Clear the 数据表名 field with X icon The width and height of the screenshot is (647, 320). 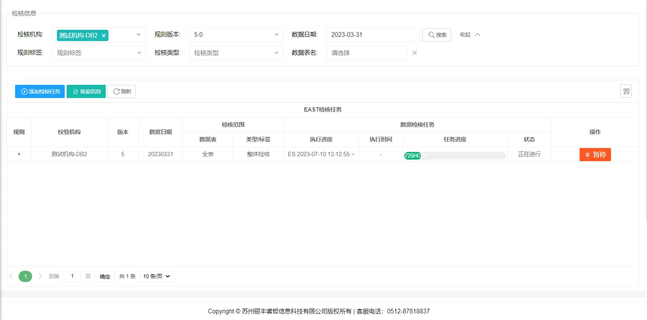(415, 53)
